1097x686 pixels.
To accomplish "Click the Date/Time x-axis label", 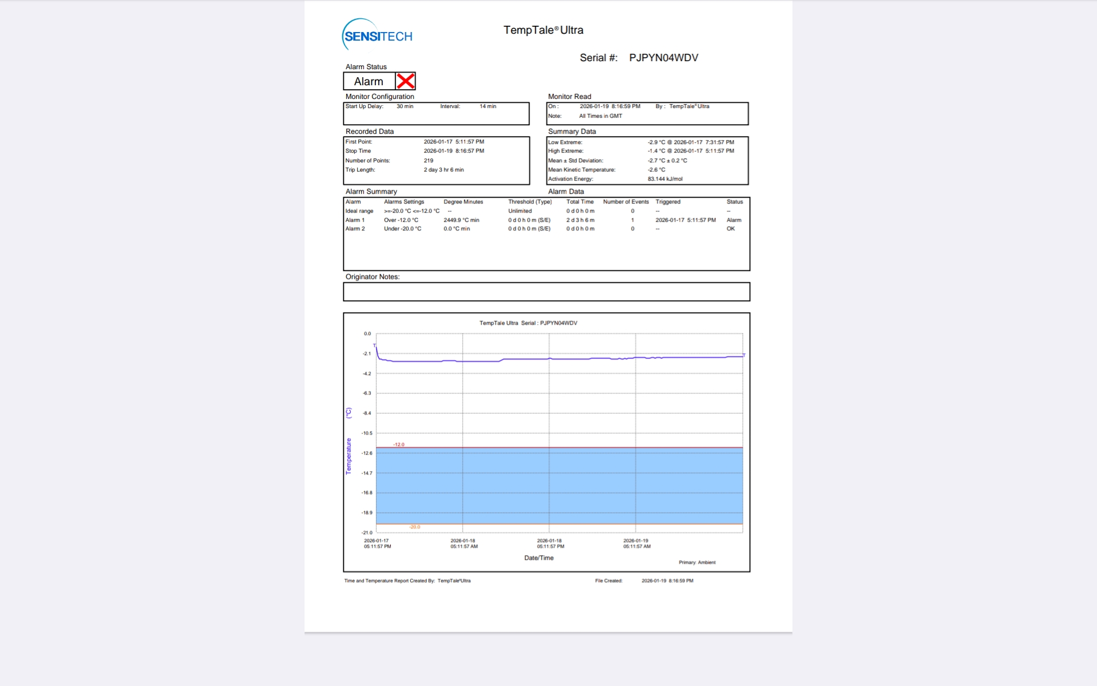I will [x=539, y=558].
